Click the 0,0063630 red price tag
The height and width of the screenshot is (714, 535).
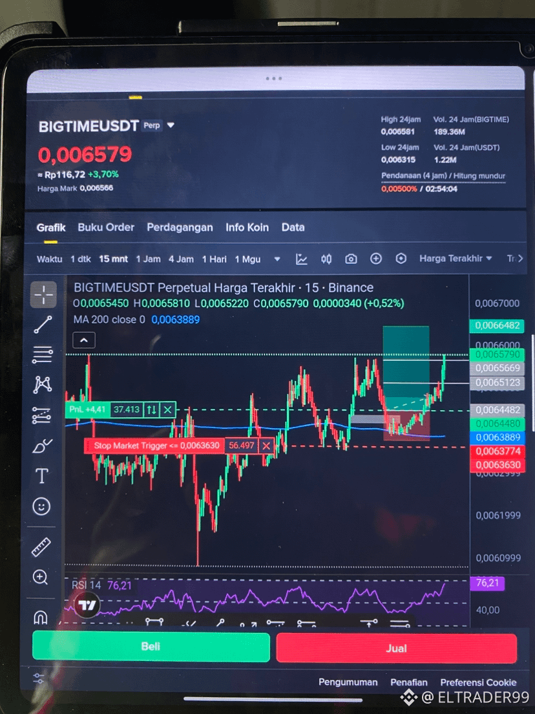[x=498, y=465]
